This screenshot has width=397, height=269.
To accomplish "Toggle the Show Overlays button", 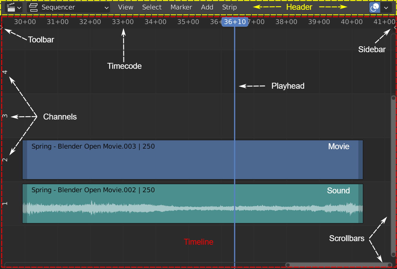I will tap(374, 7).
